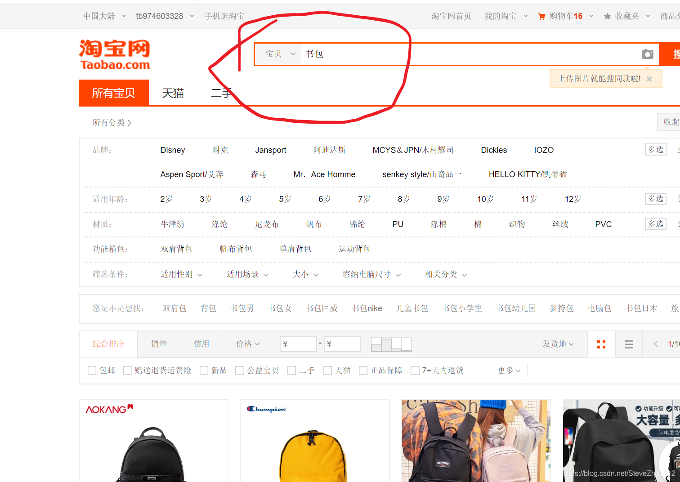Filter by age 6岁

point(325,199)
